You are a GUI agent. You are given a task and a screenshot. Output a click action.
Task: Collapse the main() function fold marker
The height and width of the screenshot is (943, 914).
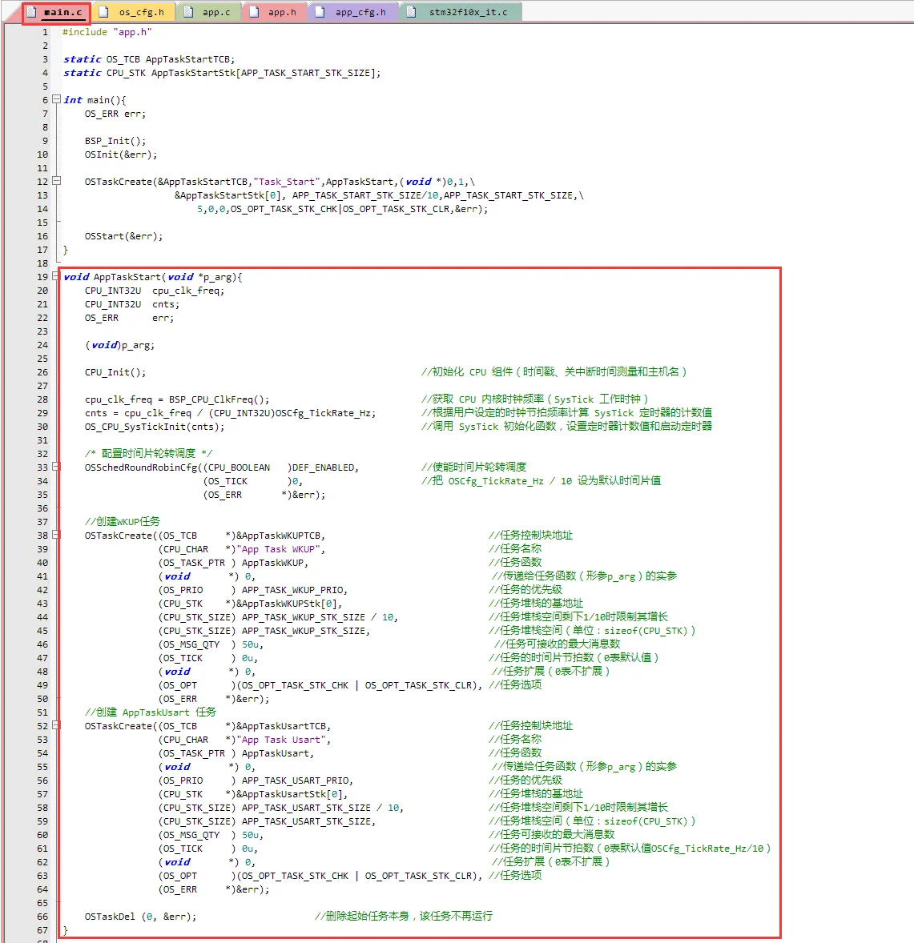56,100
